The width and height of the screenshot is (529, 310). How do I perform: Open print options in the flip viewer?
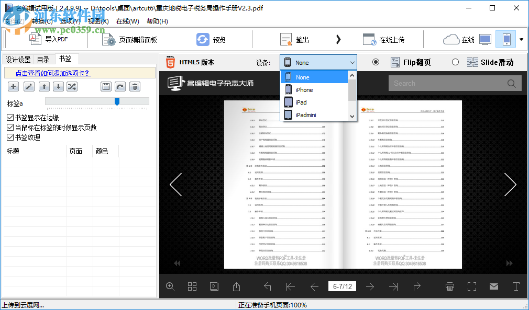(449, 286)
